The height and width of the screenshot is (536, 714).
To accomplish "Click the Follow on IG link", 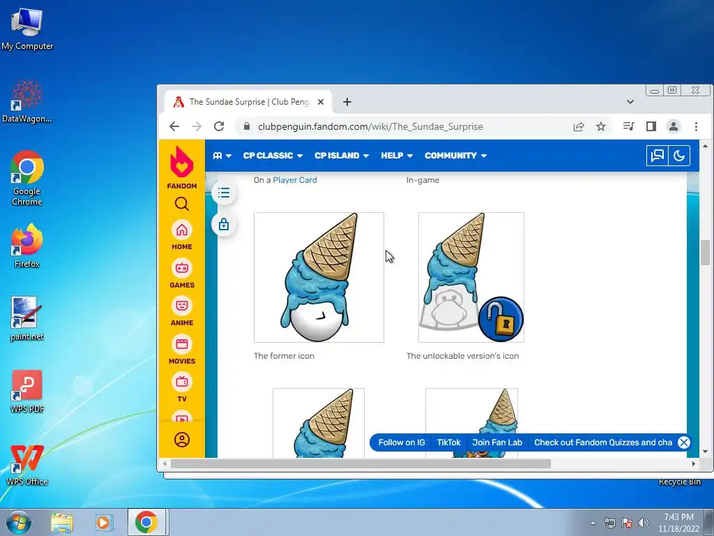I will click(x=401, y=442).
